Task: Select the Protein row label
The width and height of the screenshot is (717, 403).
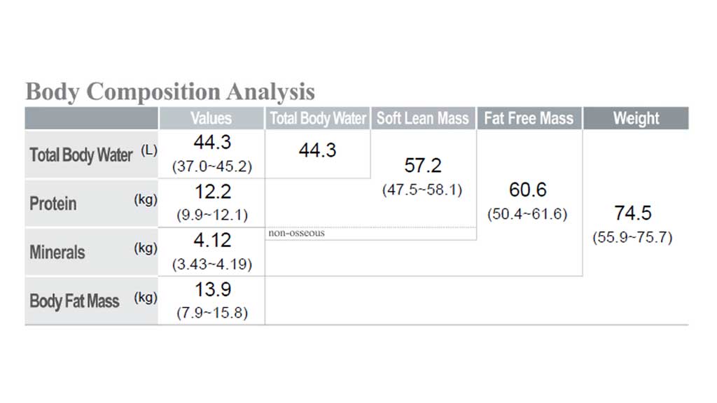Action: pos(53,204)
